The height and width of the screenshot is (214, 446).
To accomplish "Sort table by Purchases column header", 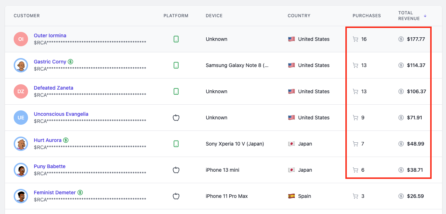I will (x=367, y=16).
